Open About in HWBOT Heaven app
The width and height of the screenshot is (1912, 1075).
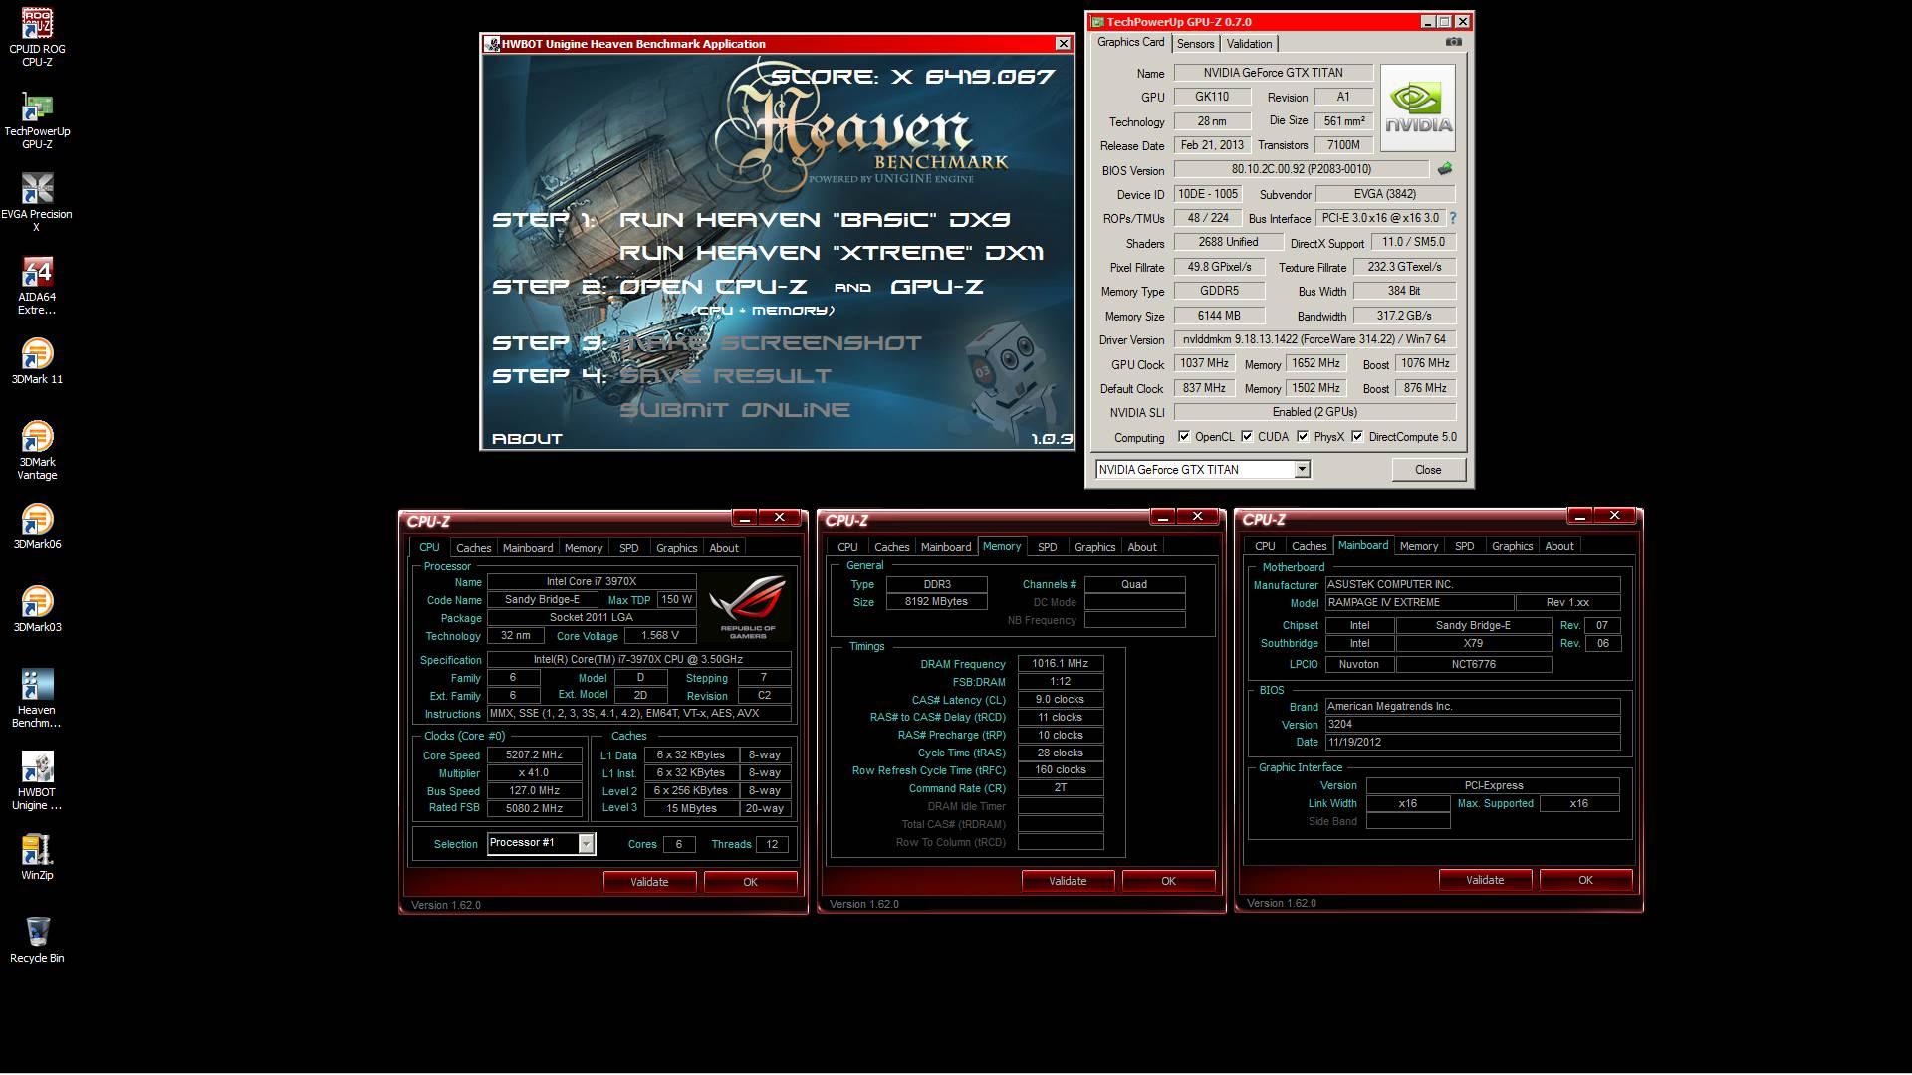point(527,439)
